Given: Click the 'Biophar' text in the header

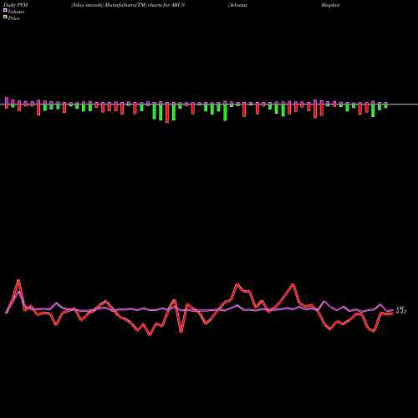Looking at the screenshot, I should coord(330,5).
